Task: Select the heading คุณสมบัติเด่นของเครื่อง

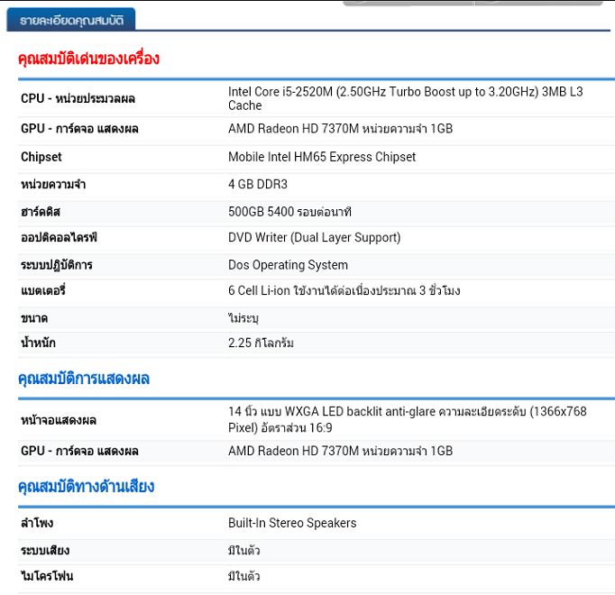Action: [88, 59]
